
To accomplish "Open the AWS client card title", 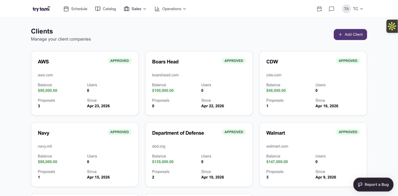I will tap(43, 62).
